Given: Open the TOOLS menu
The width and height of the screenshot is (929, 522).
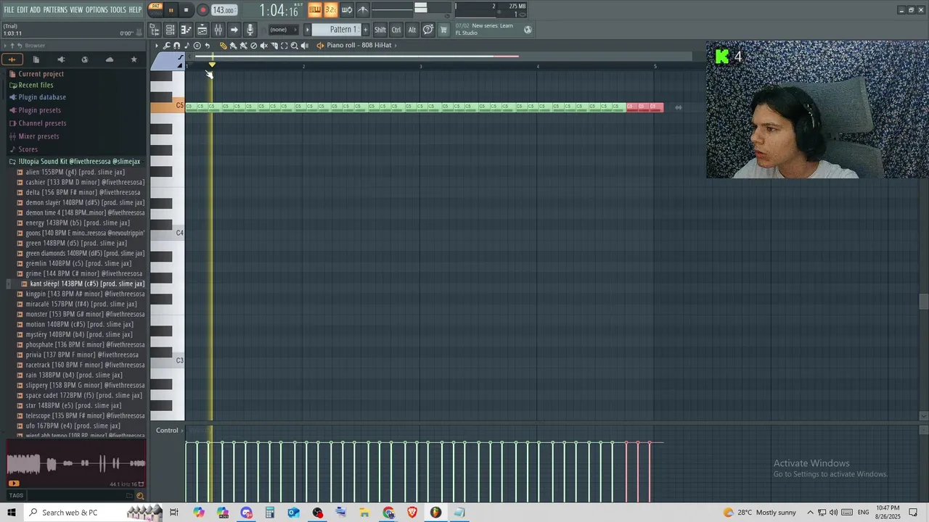Looking at the screenshot, I should coord(118,10).
